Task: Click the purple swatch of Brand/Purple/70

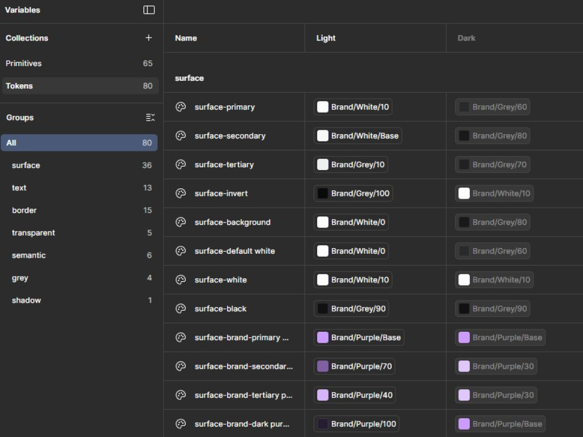Action: (323, 366)
